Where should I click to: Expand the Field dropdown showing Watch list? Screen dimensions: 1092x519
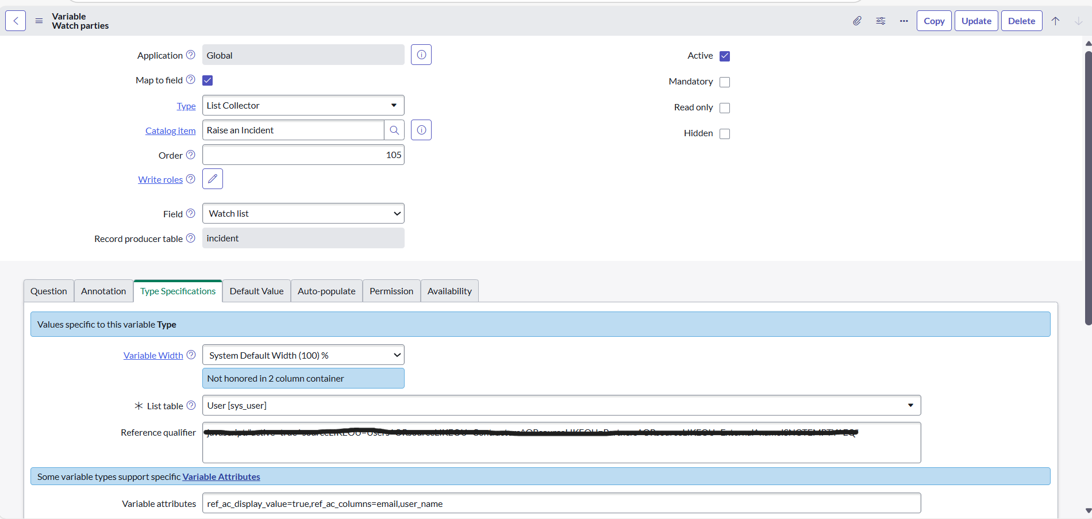pyautogui.click(x=303, y=214)
